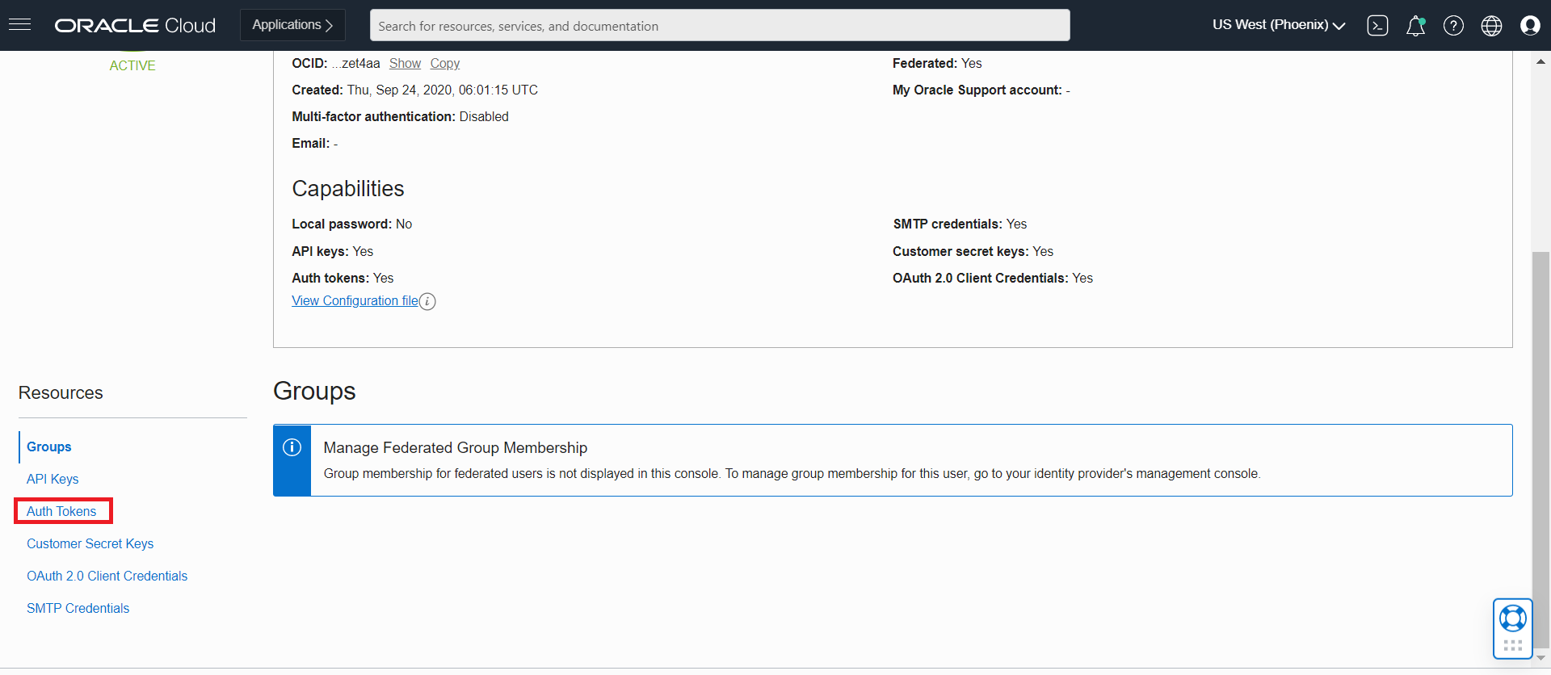Open the support lifebuoy help widget
The height and width of the screenshot is (675, 1551).
point(1512,618)
